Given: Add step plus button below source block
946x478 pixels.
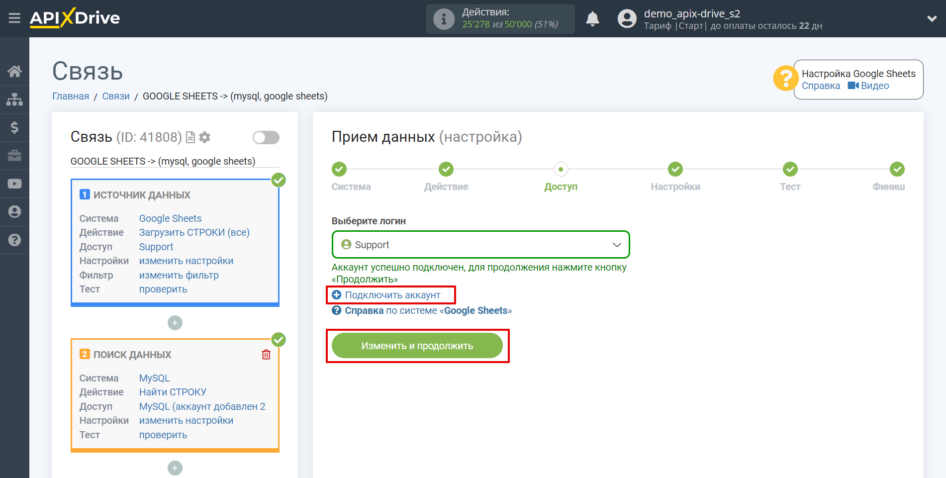Looking at the screenshot, I should tap(175, 323).
